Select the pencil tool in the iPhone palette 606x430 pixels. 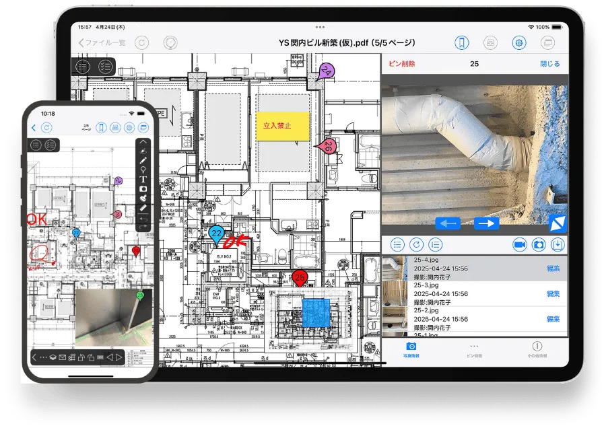click(x=143, y=160)
